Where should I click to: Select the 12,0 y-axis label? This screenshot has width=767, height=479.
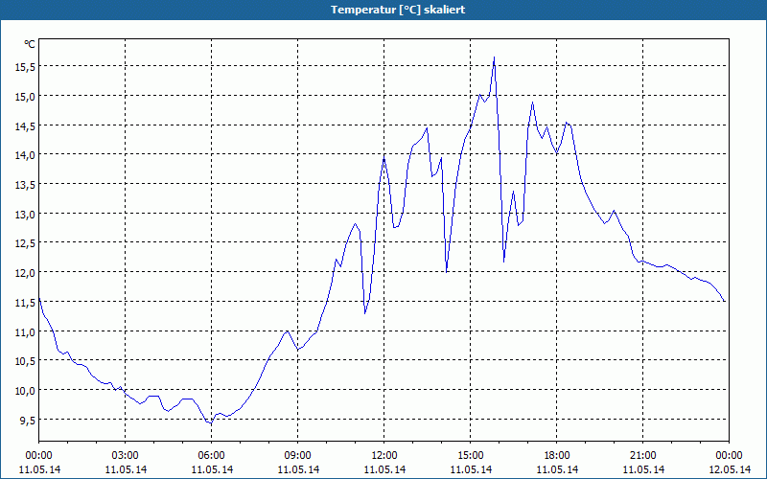[25, 273]
